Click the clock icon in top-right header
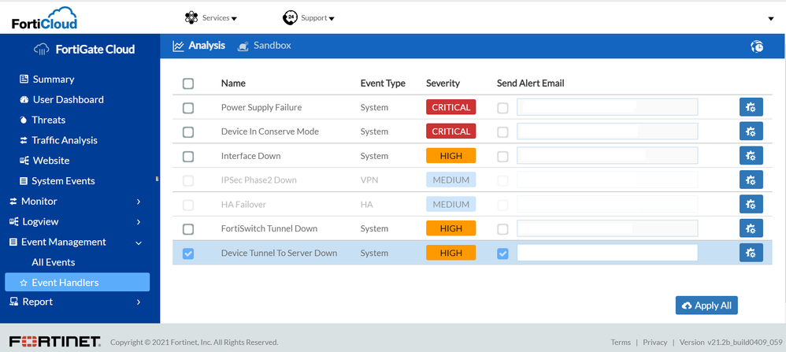Screen dimensions: 786x352 coord(756,46)
